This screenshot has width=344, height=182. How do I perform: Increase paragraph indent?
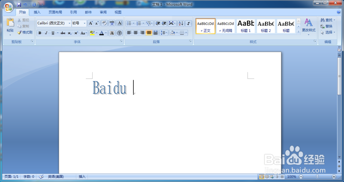[164, 23]
